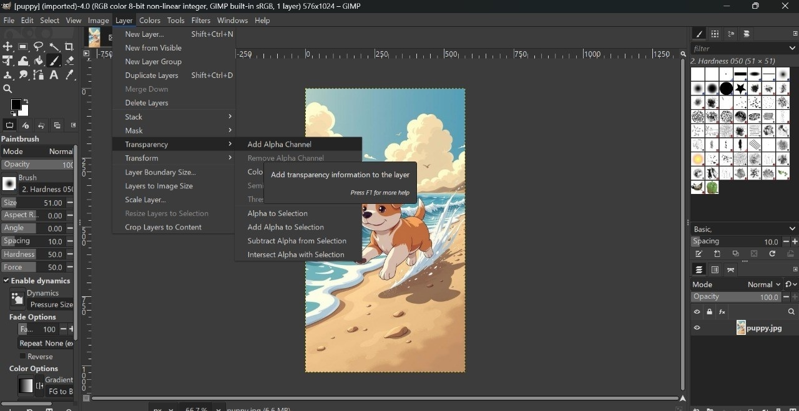Screen dimensions: 799x411
Task: Adjust the paintbrush Opacity slider
Action: [37, 165]
